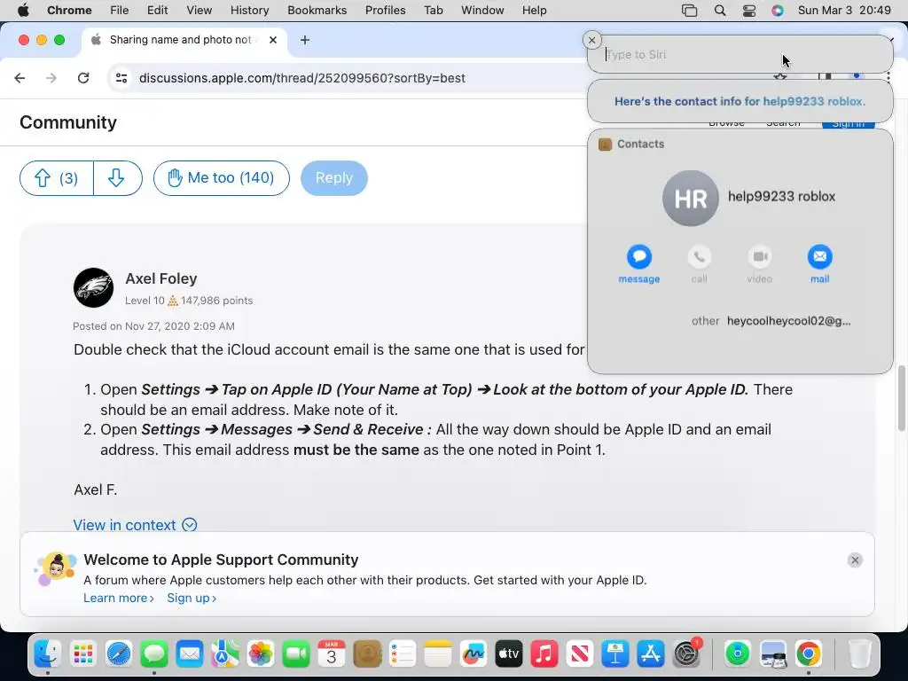Open News from the Dock
Viewport: 908px width, 681px height.
580,654
